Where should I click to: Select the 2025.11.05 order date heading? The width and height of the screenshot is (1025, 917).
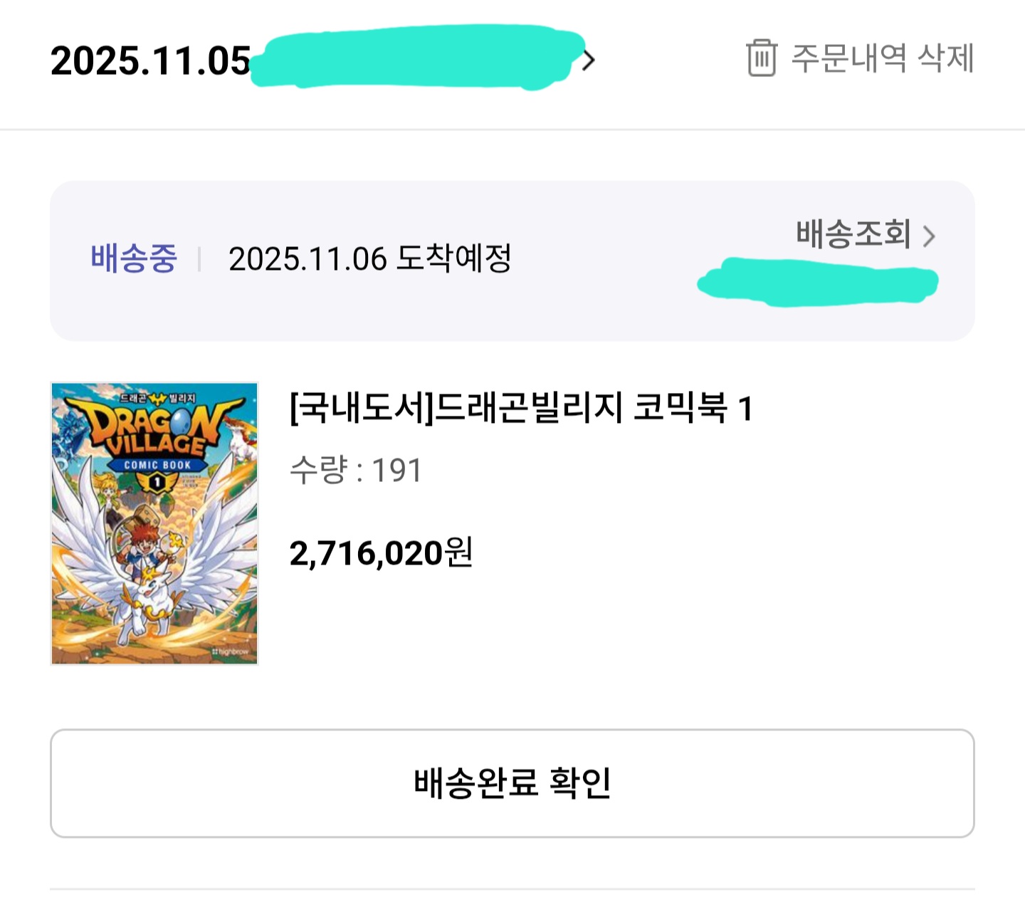click(151, 61)
